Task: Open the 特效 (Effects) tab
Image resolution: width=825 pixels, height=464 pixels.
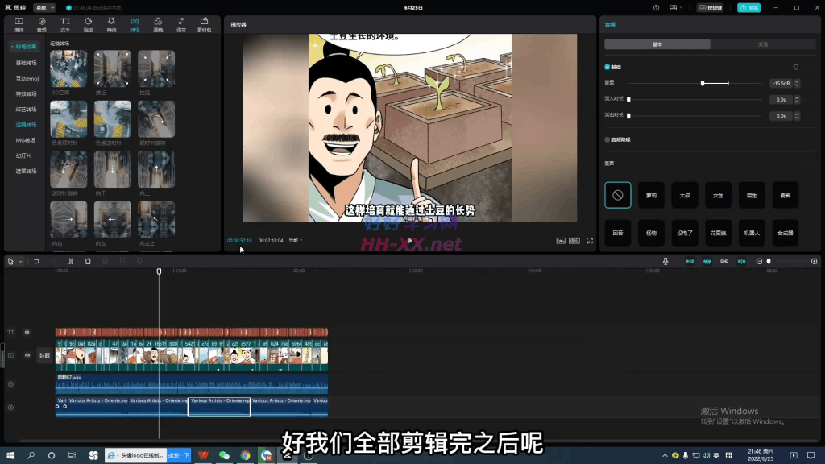Action: 111,24
